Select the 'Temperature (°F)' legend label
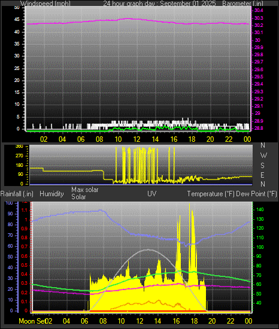The width and height of the screenshot is (279, 329). click(x=211, y=194)
